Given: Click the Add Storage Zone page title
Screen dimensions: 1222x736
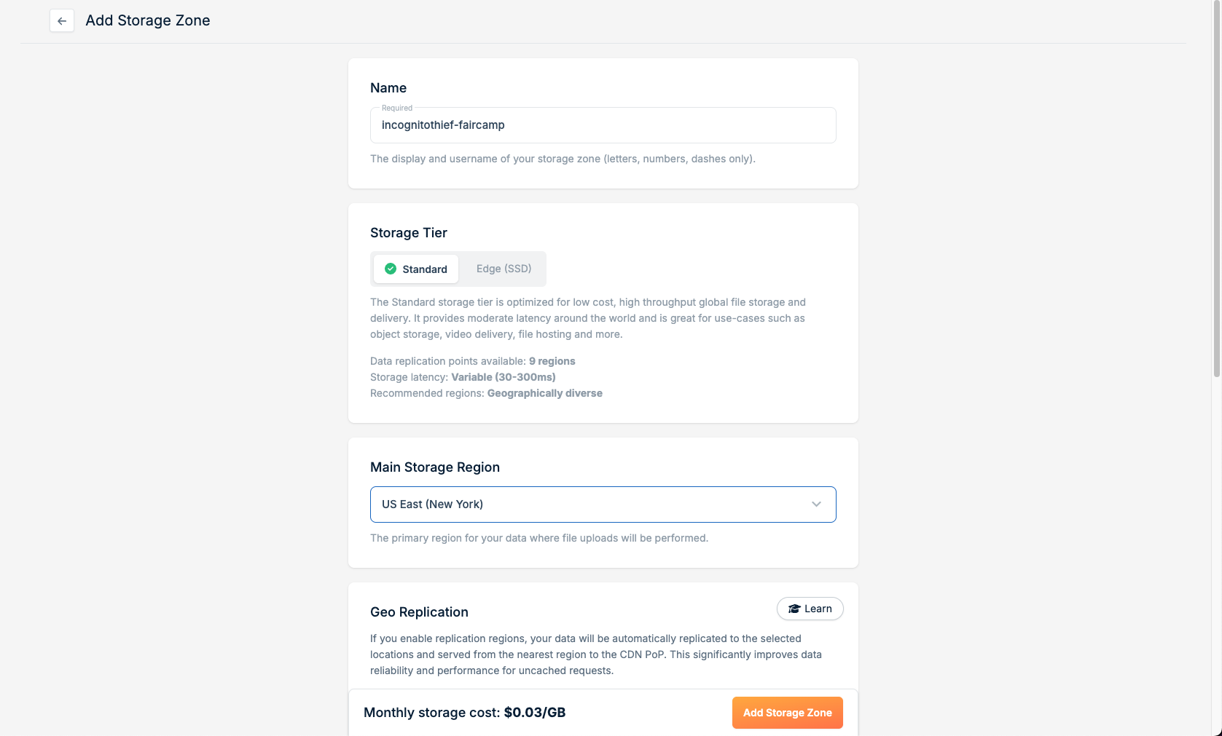Looking at the screenshot, I should (148, 20).
